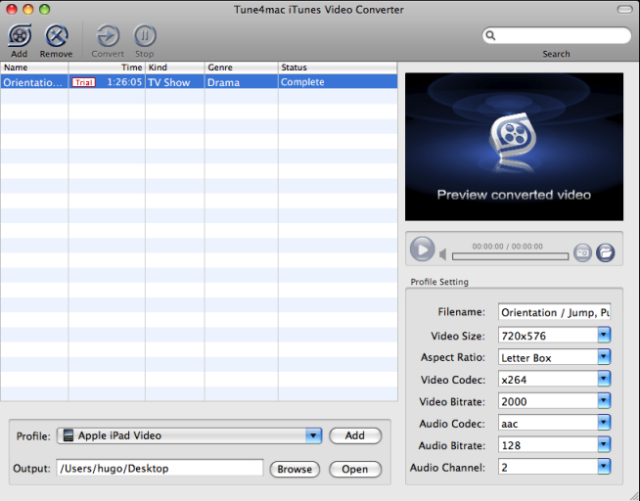Expand the Apple iPad Video profile dropdown

point(313,435)
